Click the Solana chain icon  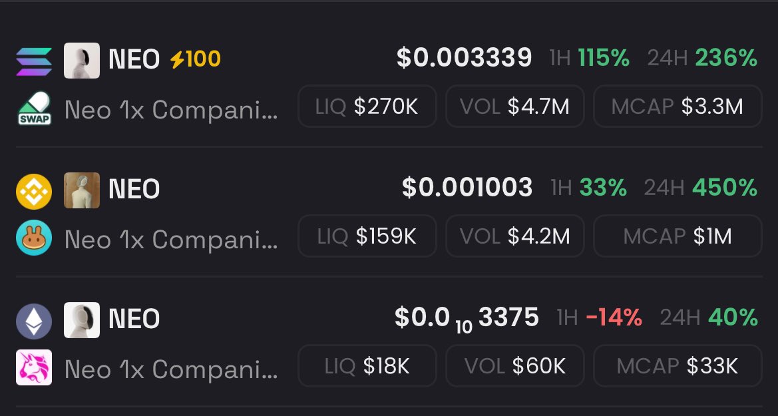(33, 61)
